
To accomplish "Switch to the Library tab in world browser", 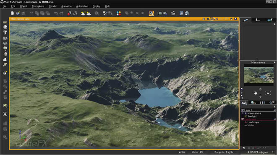I will (x=262, y=103).
